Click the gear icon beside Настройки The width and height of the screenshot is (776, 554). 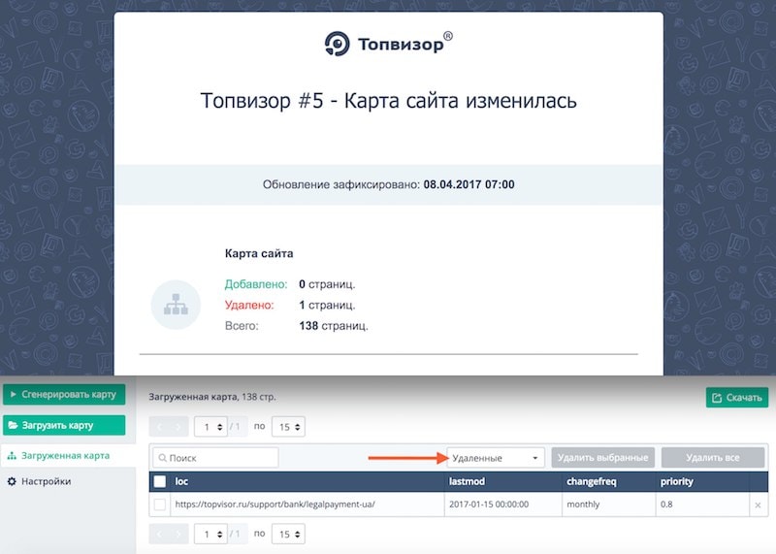coord(12,481)
